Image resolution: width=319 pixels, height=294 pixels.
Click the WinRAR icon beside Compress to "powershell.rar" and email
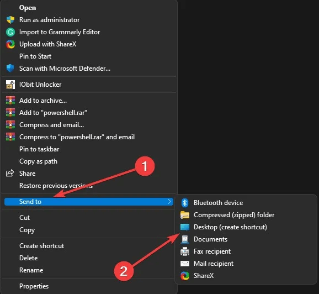pos(10,137)
